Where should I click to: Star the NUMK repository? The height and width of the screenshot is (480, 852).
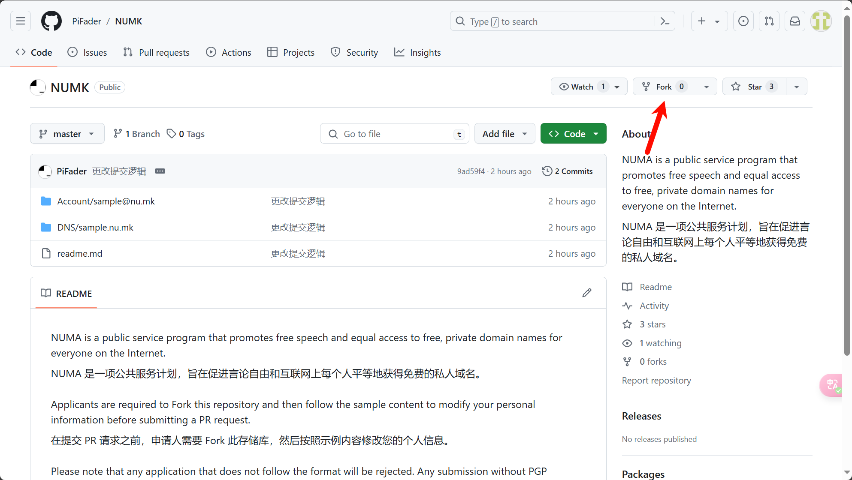click(754, 87)
